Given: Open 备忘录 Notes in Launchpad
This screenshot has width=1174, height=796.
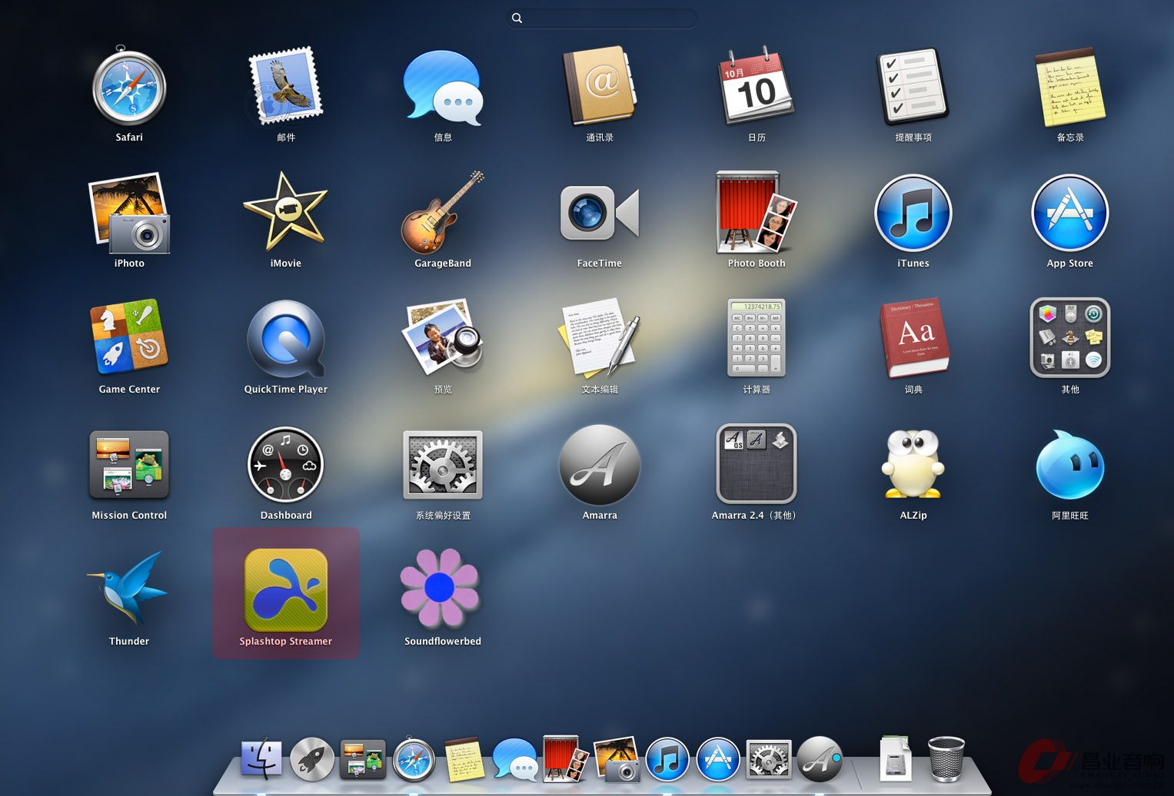Looking at the screenshot, I should tap(1070, 88).
